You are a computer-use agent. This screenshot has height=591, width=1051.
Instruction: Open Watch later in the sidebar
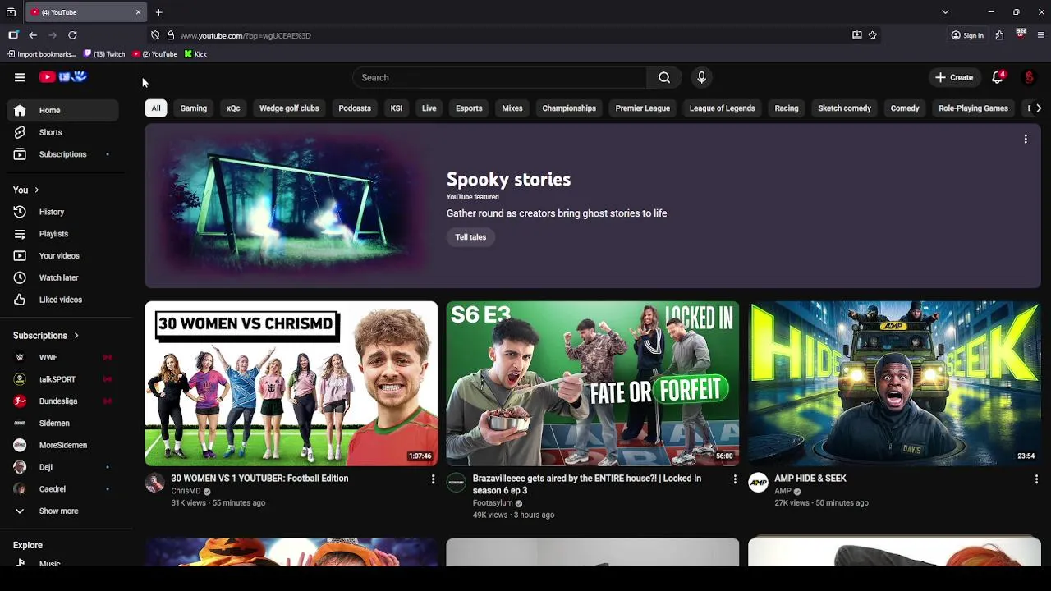62,277
